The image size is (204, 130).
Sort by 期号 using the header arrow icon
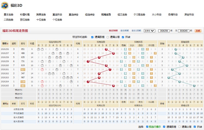click(8, 44)
